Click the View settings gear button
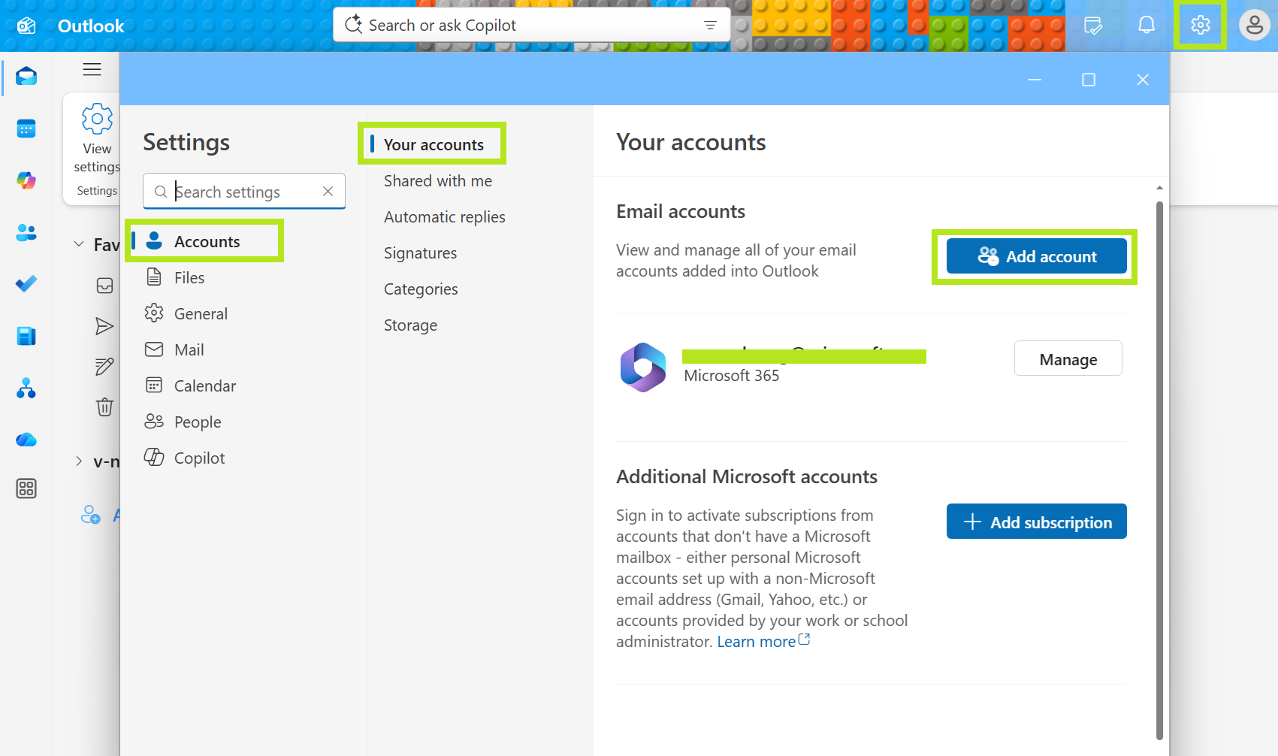 (97, 139)
